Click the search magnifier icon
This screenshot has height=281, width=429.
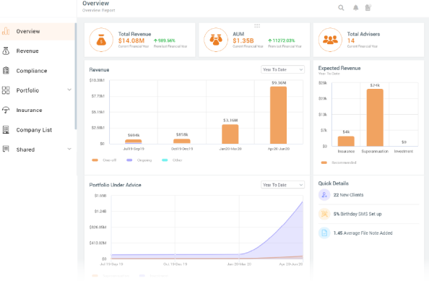pyautogui.click(x=341, y=8)
